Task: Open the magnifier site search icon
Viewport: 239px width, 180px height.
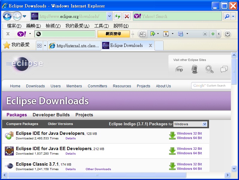Action: point(209,69)
